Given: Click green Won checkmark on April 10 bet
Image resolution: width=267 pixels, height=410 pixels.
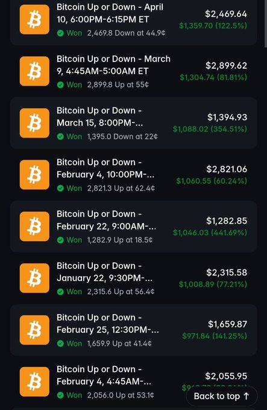Looking at the screenshot, I should [x=60, y=33].
